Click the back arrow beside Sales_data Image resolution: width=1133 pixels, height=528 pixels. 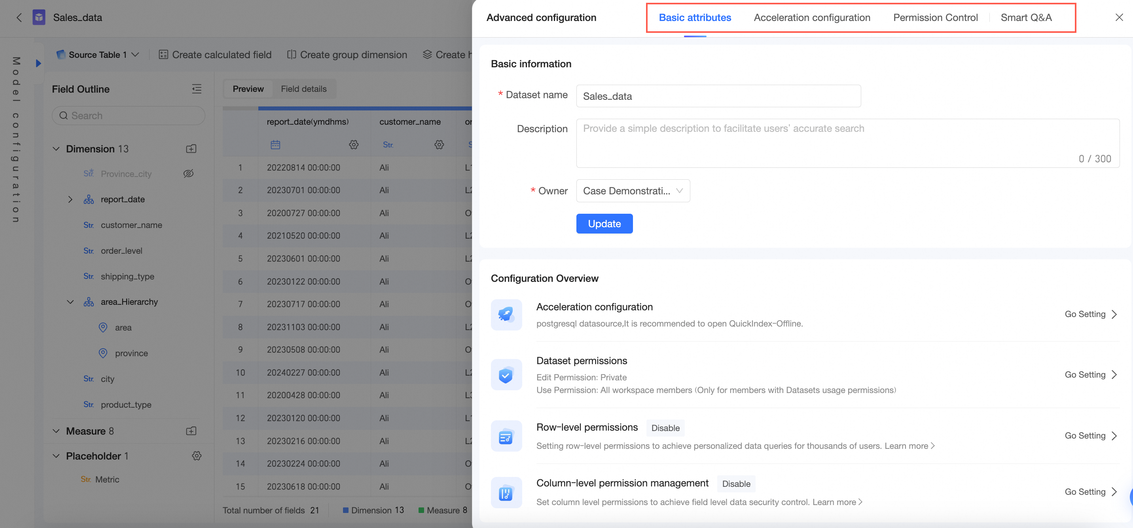coord(19,17)
